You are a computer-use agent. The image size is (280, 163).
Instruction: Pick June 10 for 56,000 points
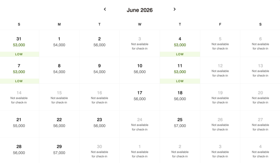click(x=139, y=69)
